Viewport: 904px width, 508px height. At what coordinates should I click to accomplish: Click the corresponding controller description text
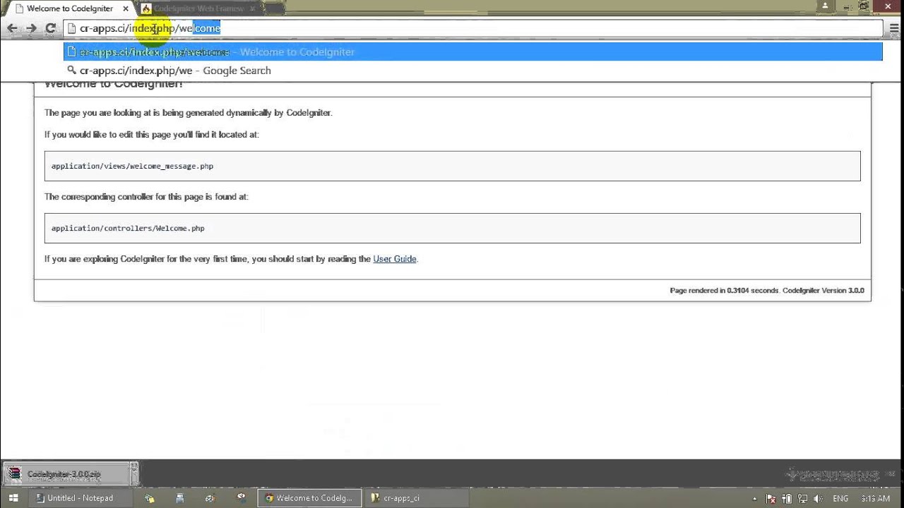point(146,197)
